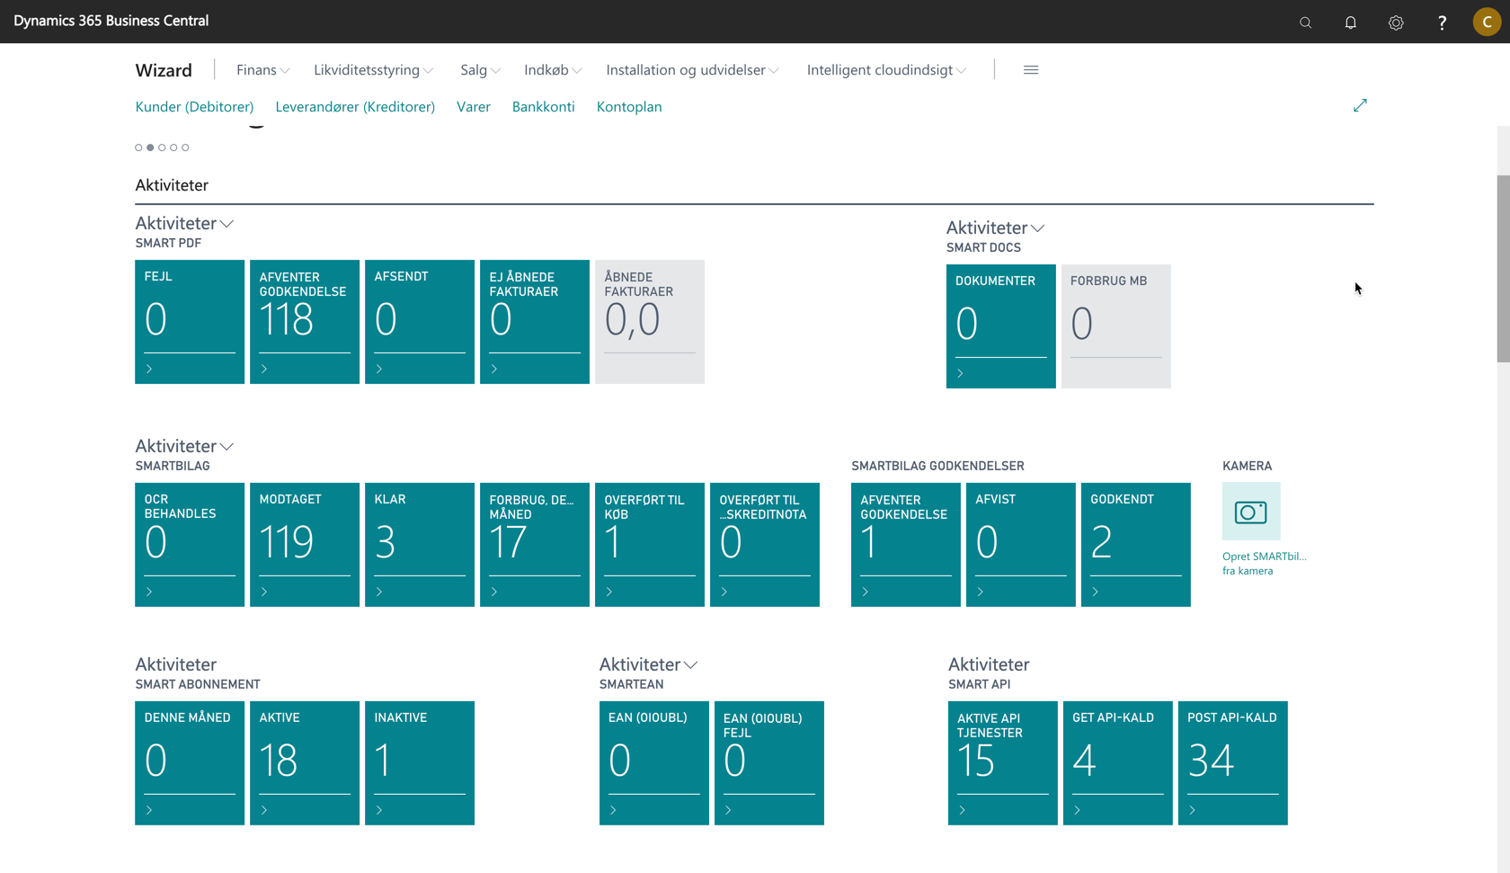1510x873 pixels.
Task: Open the search magnifier icon
Action: 1305,22
